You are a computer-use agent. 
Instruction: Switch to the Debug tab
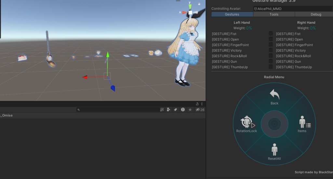pos(314,14)
